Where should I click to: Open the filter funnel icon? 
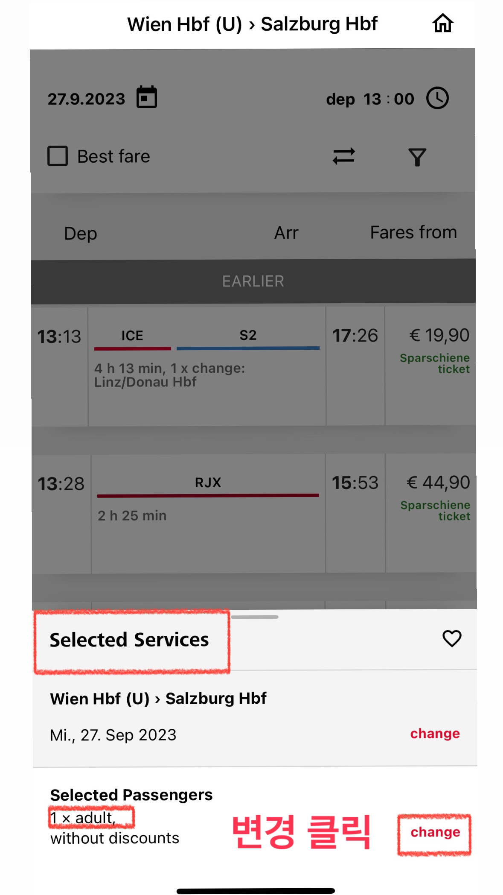point(417,157)
